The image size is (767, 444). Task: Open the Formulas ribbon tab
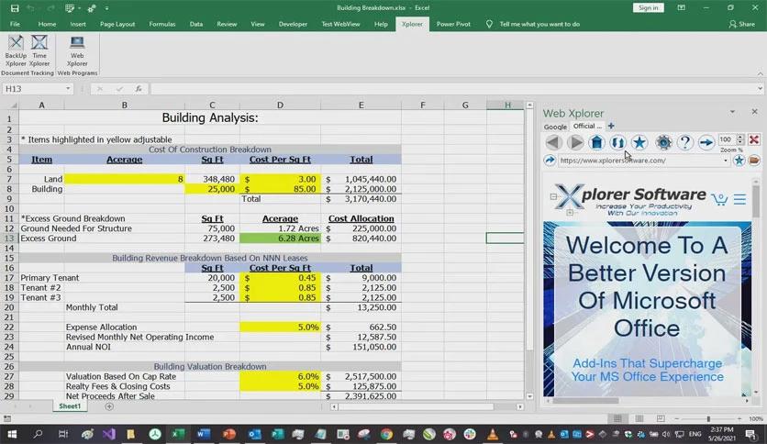click(x=161, y=24)
